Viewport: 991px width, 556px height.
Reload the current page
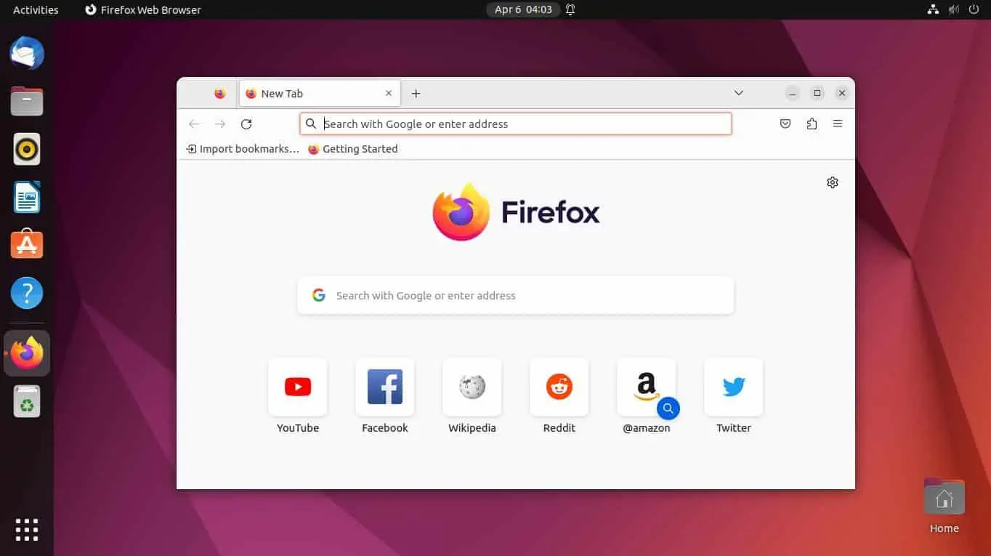pyautogui.click(x=246, y=124)
